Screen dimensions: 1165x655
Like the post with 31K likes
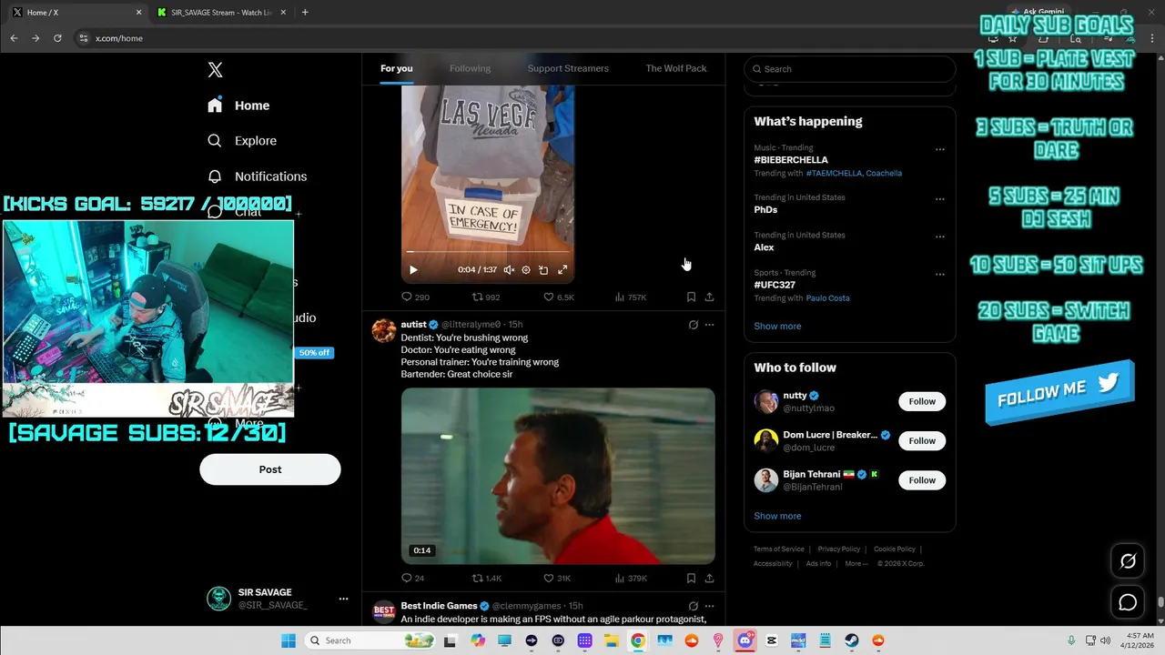click(557, 578)
